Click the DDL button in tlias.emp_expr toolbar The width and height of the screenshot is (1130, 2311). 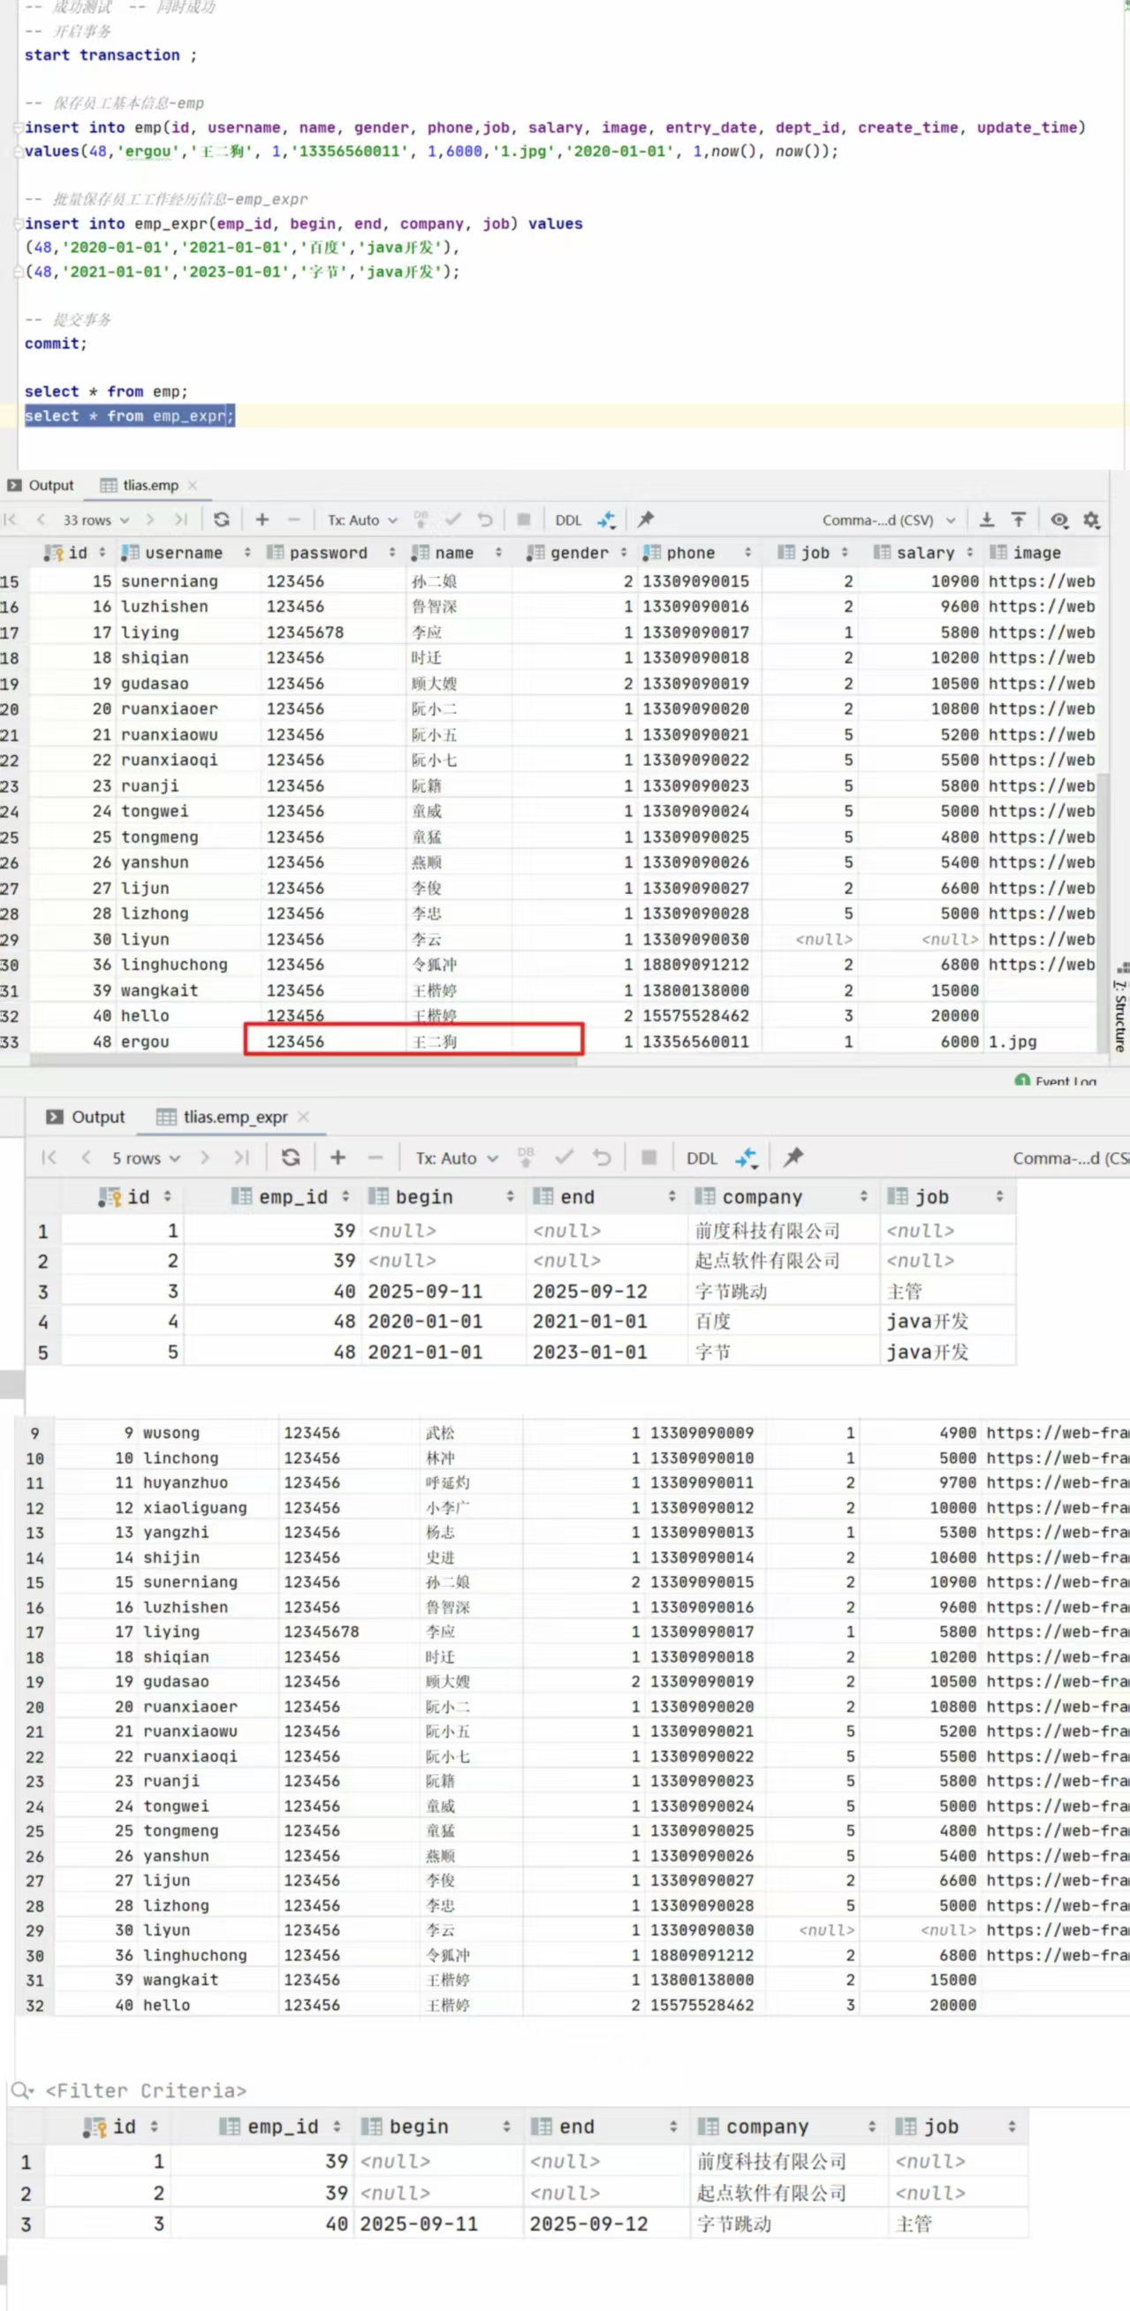tap(701, 1157)
